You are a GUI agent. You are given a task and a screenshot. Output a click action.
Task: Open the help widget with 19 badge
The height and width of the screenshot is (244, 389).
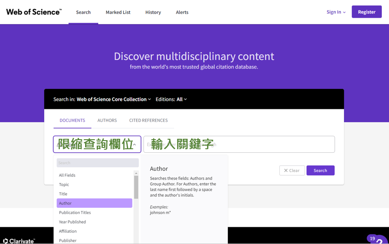tap(377, 239)
